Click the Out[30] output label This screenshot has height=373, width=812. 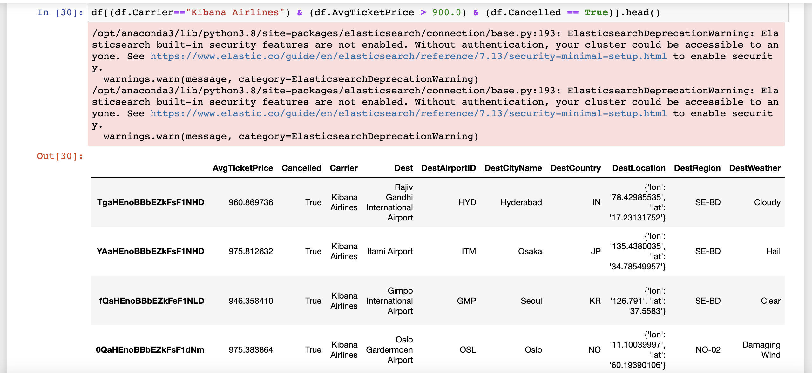[60, 156]
